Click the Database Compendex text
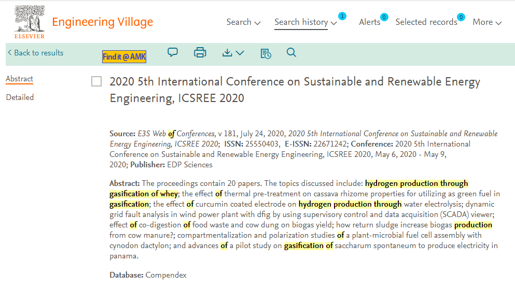 (x=148, y=275)
